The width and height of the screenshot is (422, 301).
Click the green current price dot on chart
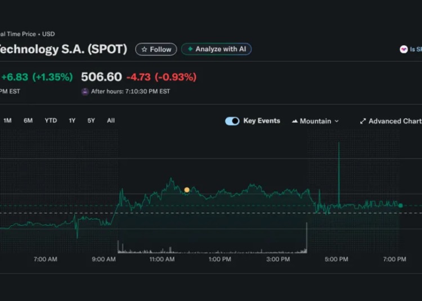[401, 206]
